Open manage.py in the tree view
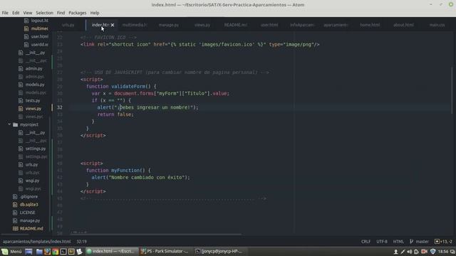Image resolution: width=456 pixels, height=256 pixels. tap(30, 220)
